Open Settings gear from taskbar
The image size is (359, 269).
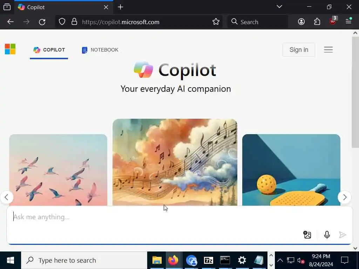(x=242, y=260)
